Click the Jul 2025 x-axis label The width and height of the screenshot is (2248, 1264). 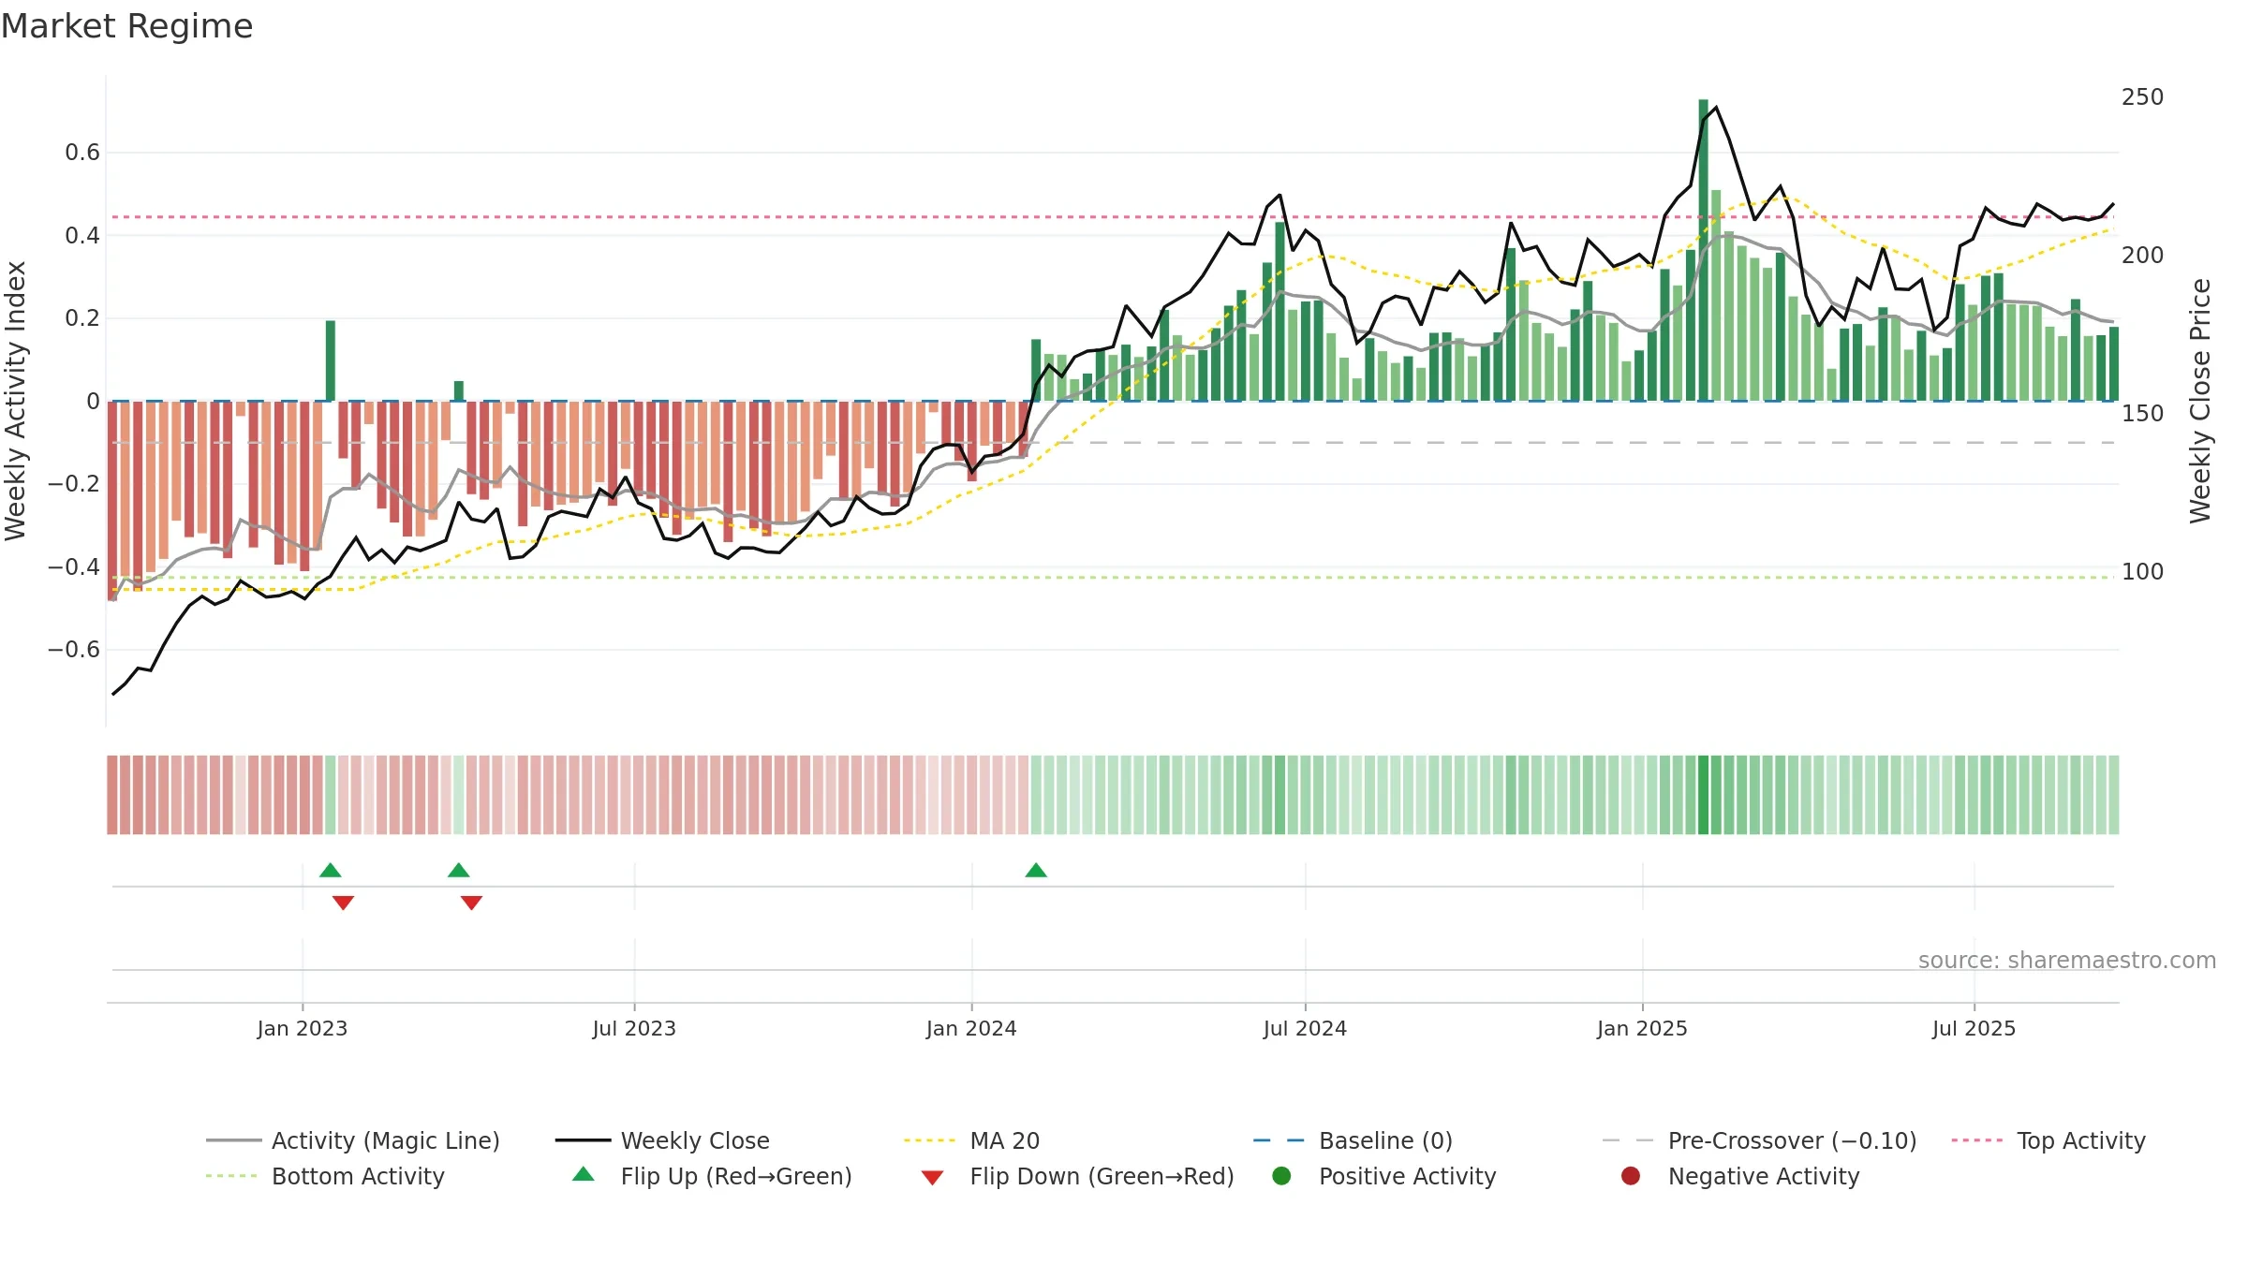pyautogui.click(x=1974, y=1028)
